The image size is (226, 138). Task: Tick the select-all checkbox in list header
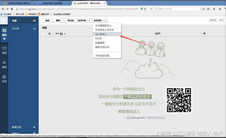point(43,34)
